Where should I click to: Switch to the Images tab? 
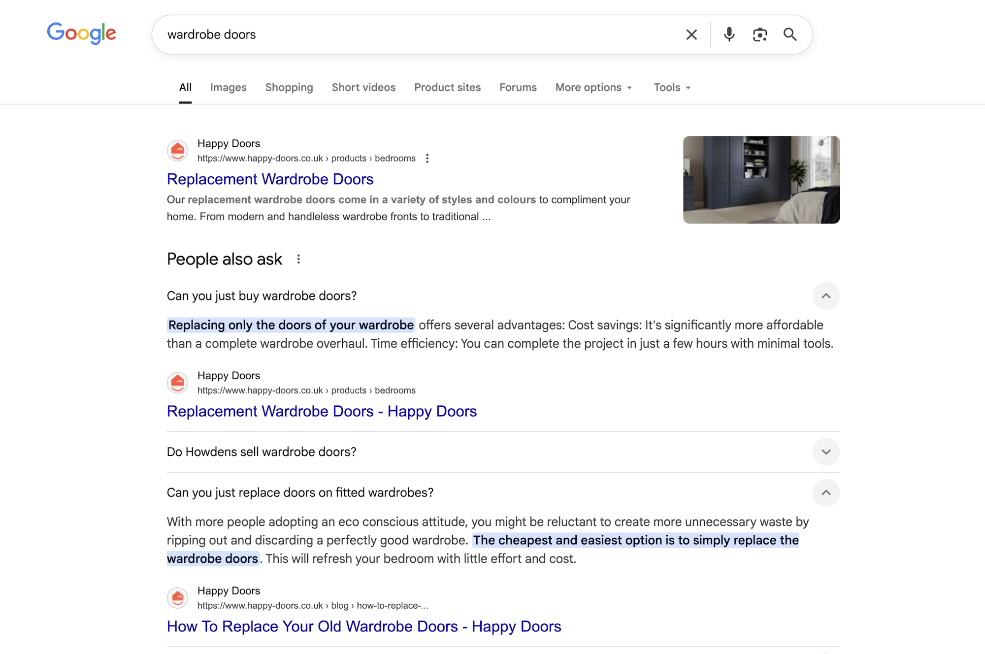pyautogui.click(x=229, y=88)
